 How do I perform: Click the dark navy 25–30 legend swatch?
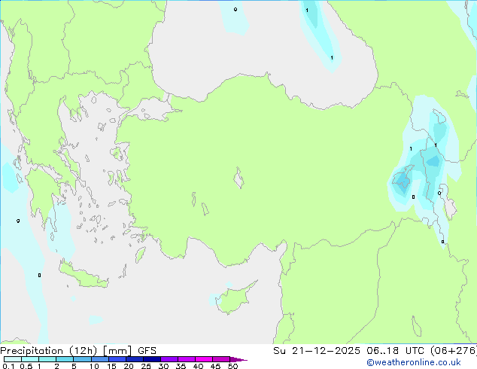152,359
